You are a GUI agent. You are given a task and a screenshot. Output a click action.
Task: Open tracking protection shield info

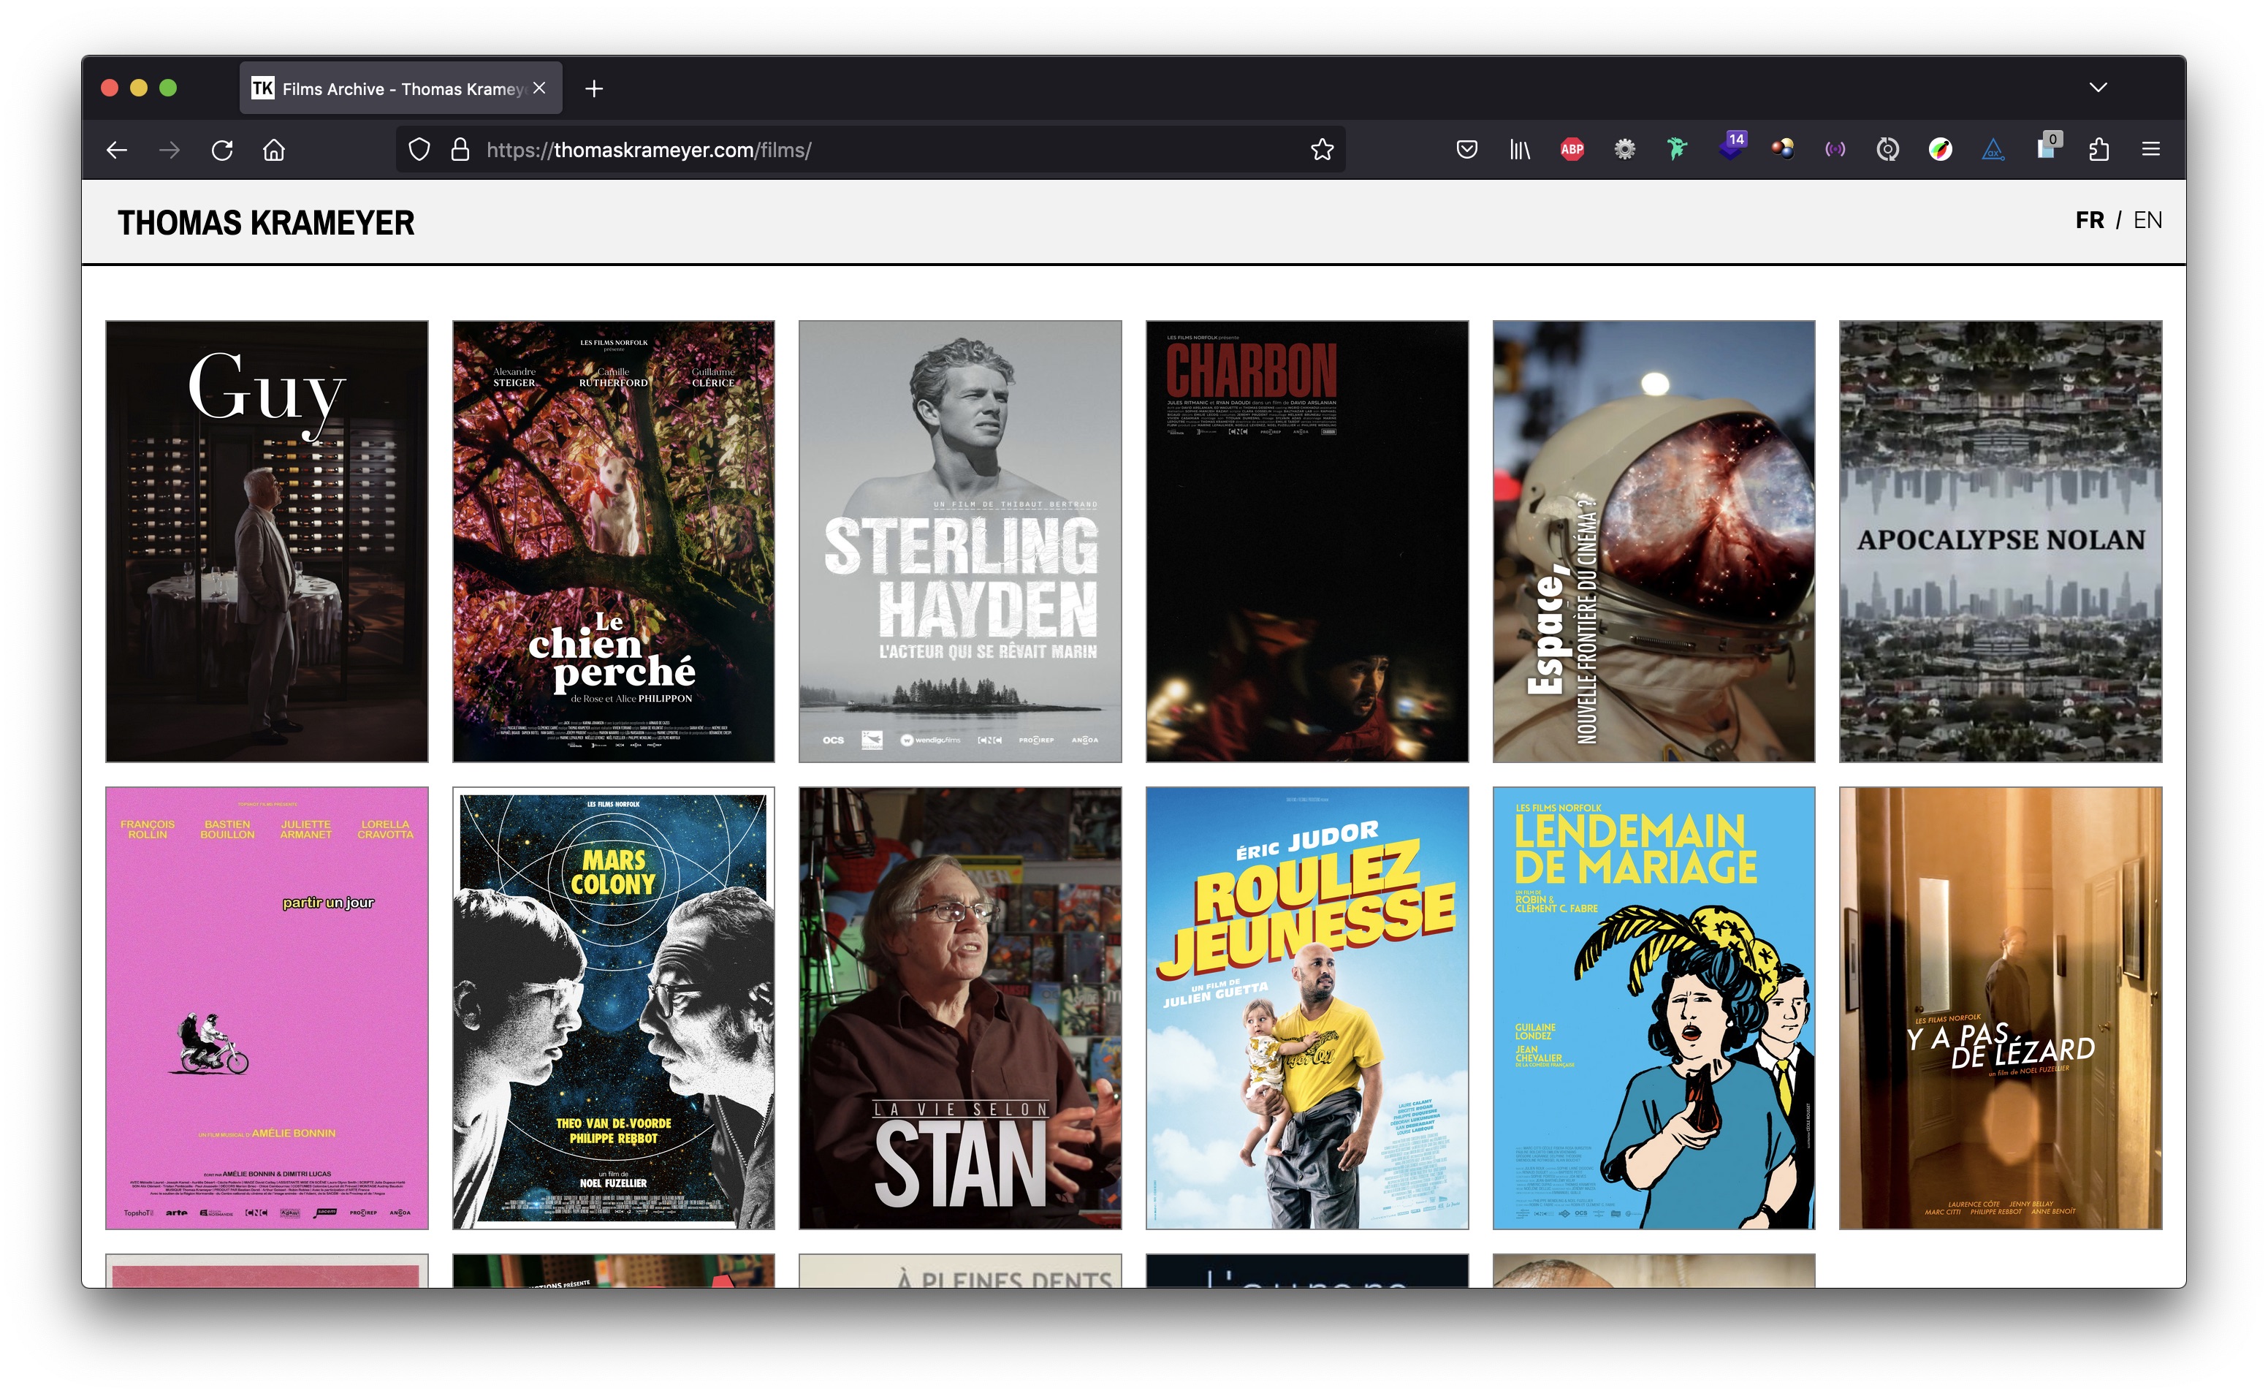[419, 150]
